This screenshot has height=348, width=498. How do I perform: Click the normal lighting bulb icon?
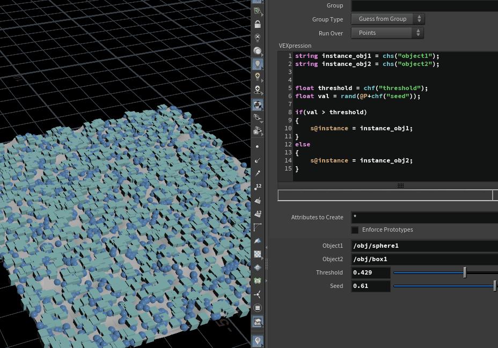click(258, 64)
